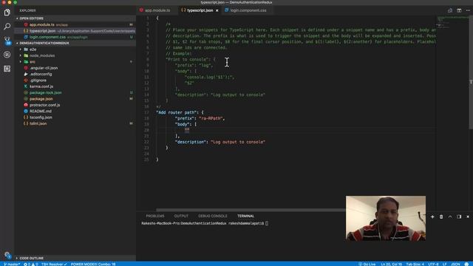Viewport: 473px width, 266px height.
Task: Click the webcam video overlay
Action: (386, 218)
